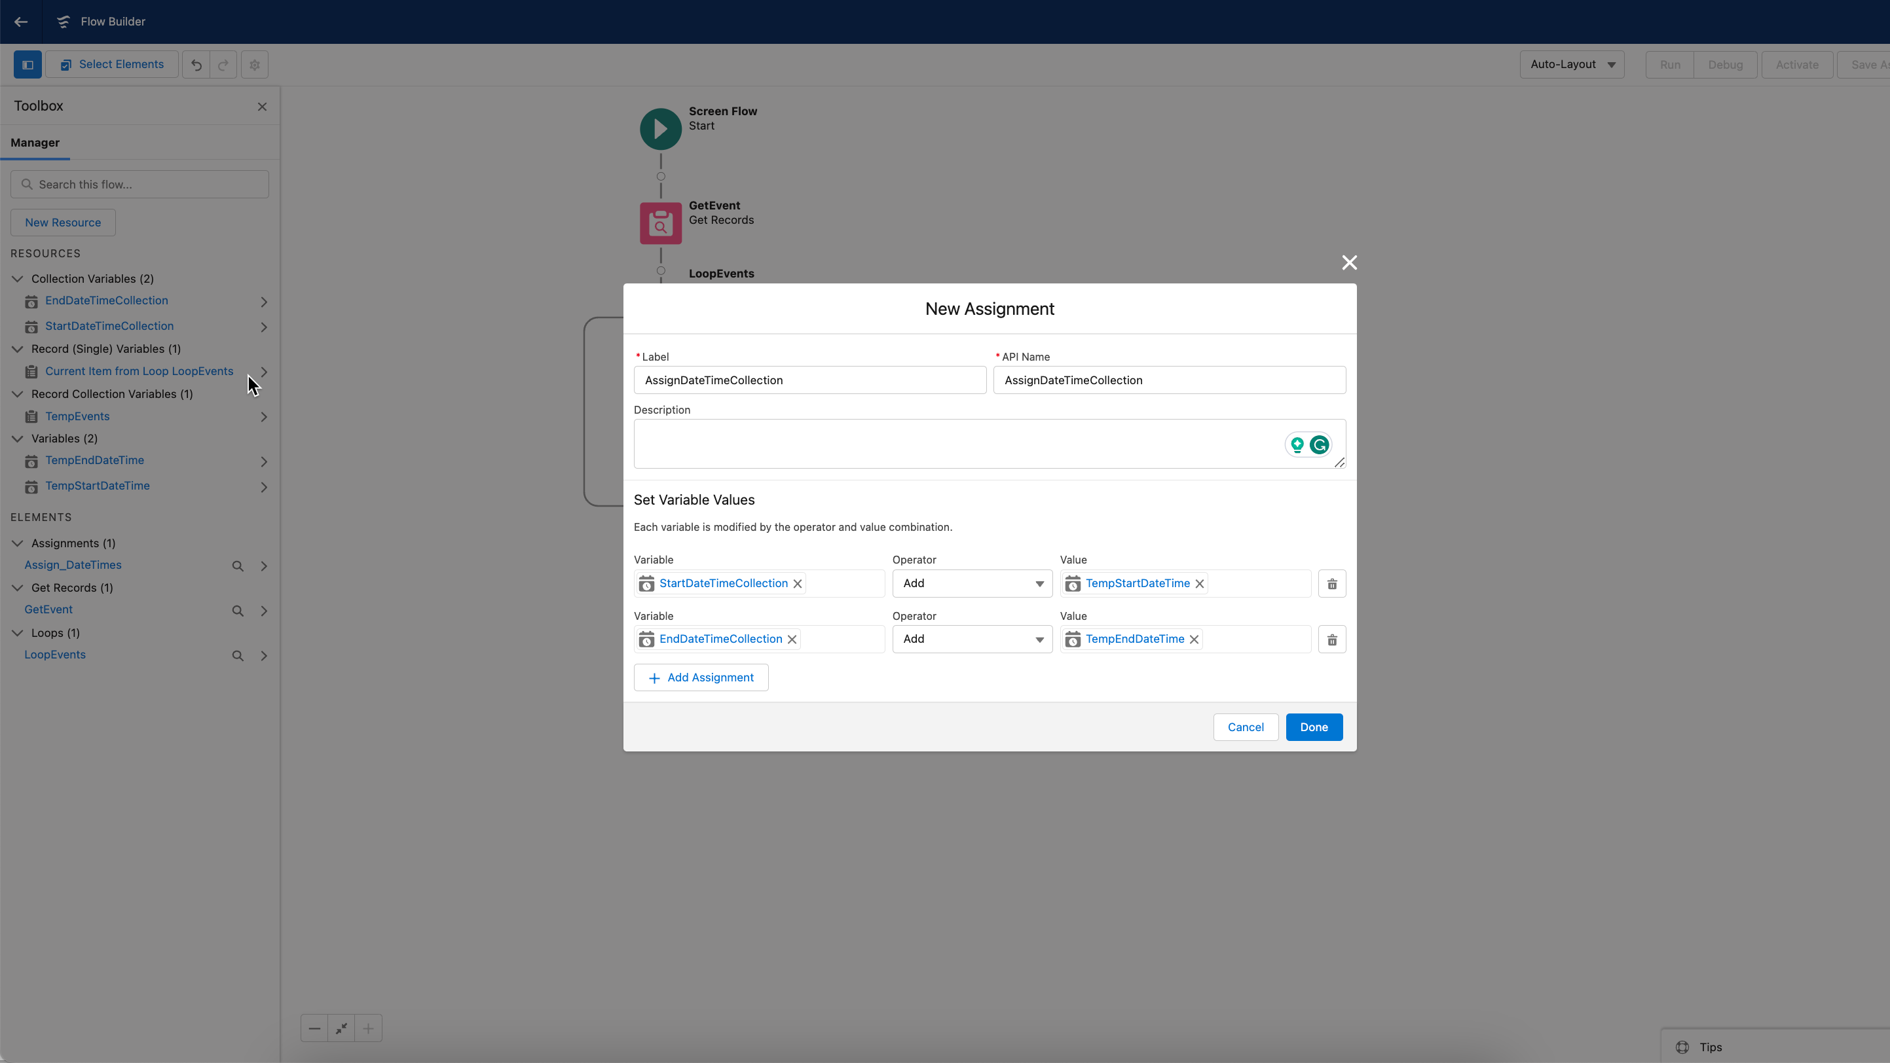The height and width of the screenshot is (1063, 1890).
Task: Remove the TempStartDateTime value pill
Action: point(1200,584)
